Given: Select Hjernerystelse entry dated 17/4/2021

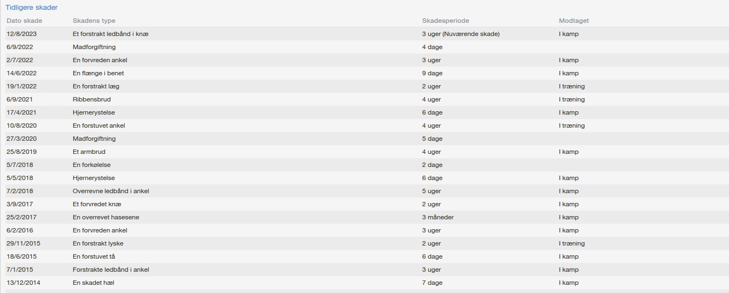Looking at the screenshot, I should point(94,112).
